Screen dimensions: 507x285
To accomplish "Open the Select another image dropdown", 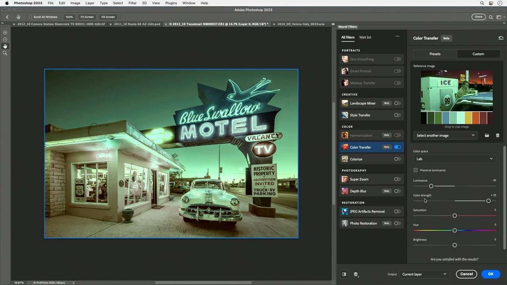I will click(x=445, y=135).
